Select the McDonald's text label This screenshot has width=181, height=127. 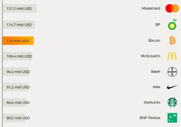click(x=150, y=56)
